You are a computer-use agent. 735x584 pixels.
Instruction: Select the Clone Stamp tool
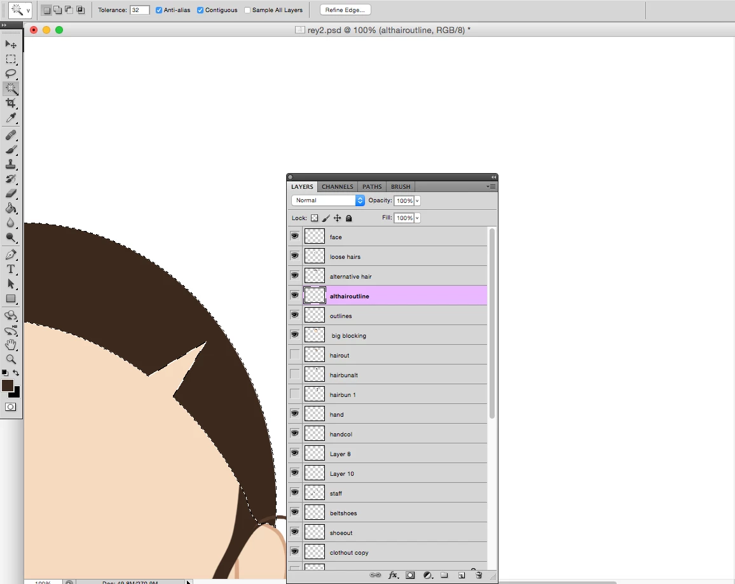(x=11, y=165)
